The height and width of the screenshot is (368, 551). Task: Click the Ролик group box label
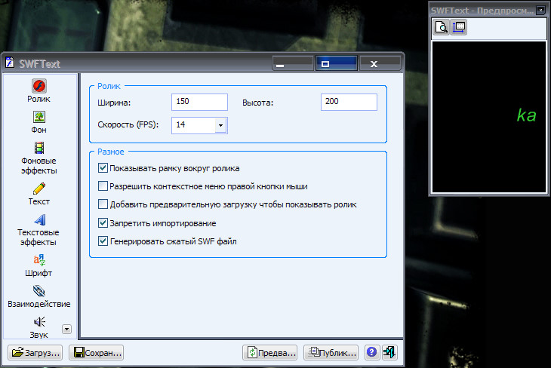(x=109, y=86)
